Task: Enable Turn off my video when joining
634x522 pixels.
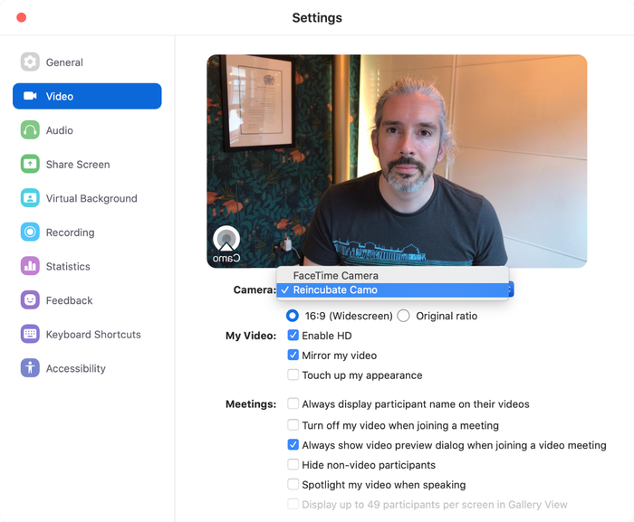Action: [x=293, y=424]
